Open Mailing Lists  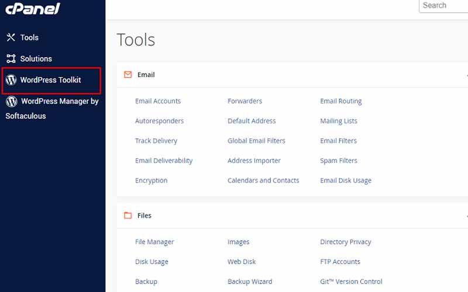tap(339, 121)
